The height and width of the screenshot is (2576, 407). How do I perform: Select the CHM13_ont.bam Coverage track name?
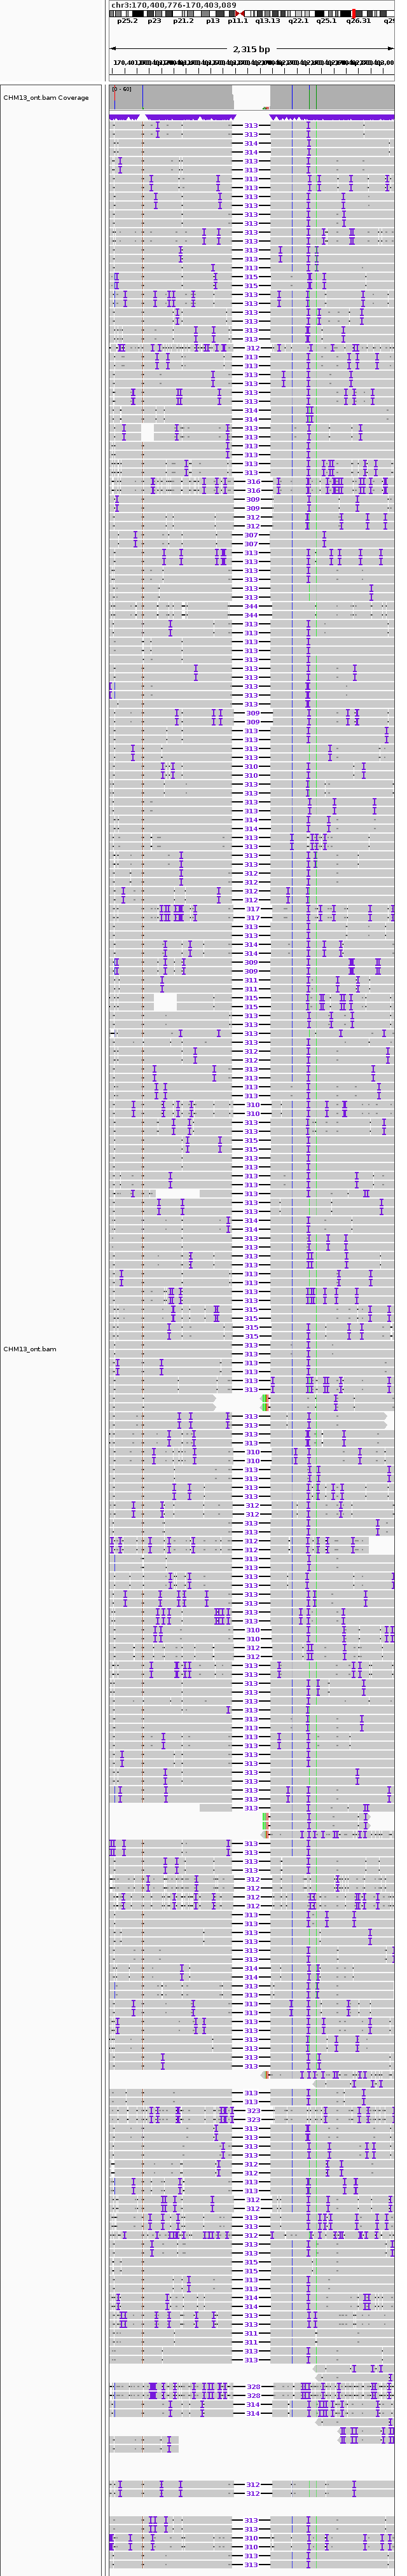tap(46, 98)
